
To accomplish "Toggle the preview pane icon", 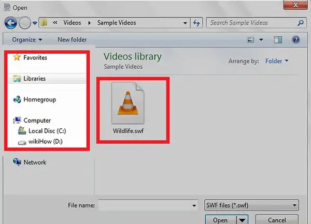I will (x=278, y=40).
